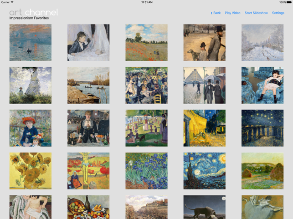
Task: Open the blue irises painting
Action: (x=147, y=171)
